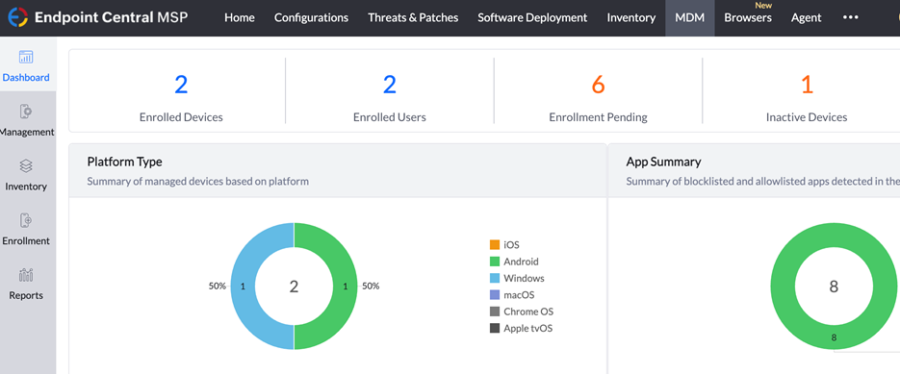Open the Enrollment sidebar icon
The width and height of the screenshot is (900, 374).
26,220
